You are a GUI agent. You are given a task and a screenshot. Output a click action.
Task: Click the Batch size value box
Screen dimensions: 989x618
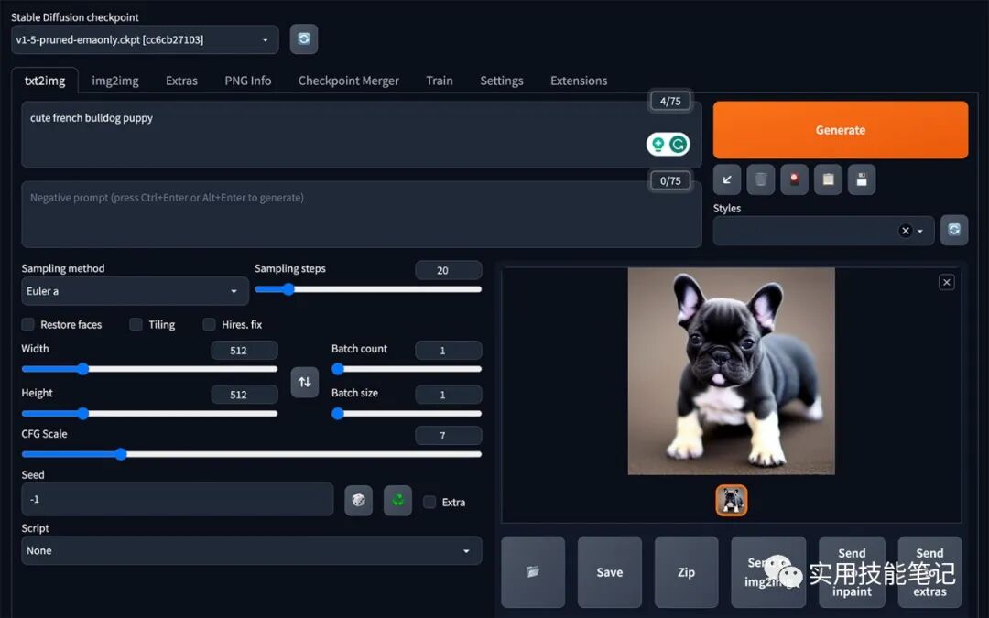pos(449,394)
